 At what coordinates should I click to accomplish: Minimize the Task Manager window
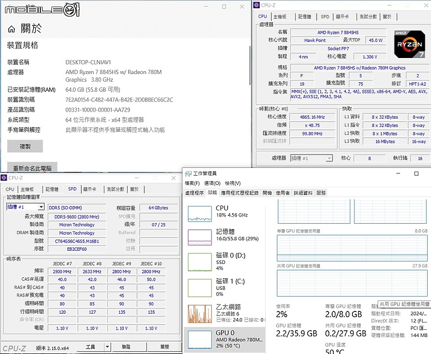tap(398, 173)
